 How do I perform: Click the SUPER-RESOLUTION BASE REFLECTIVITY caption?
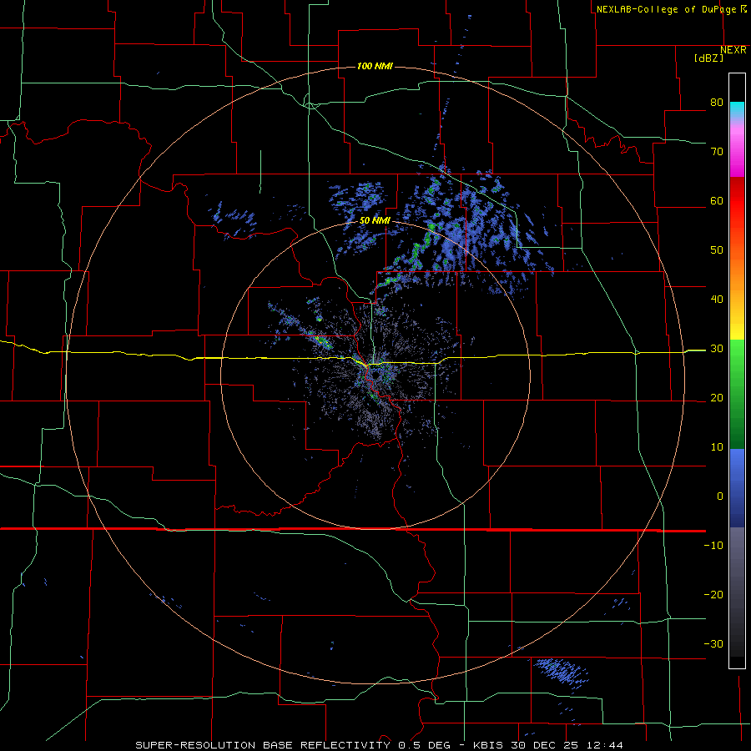[x=263, y=745]
